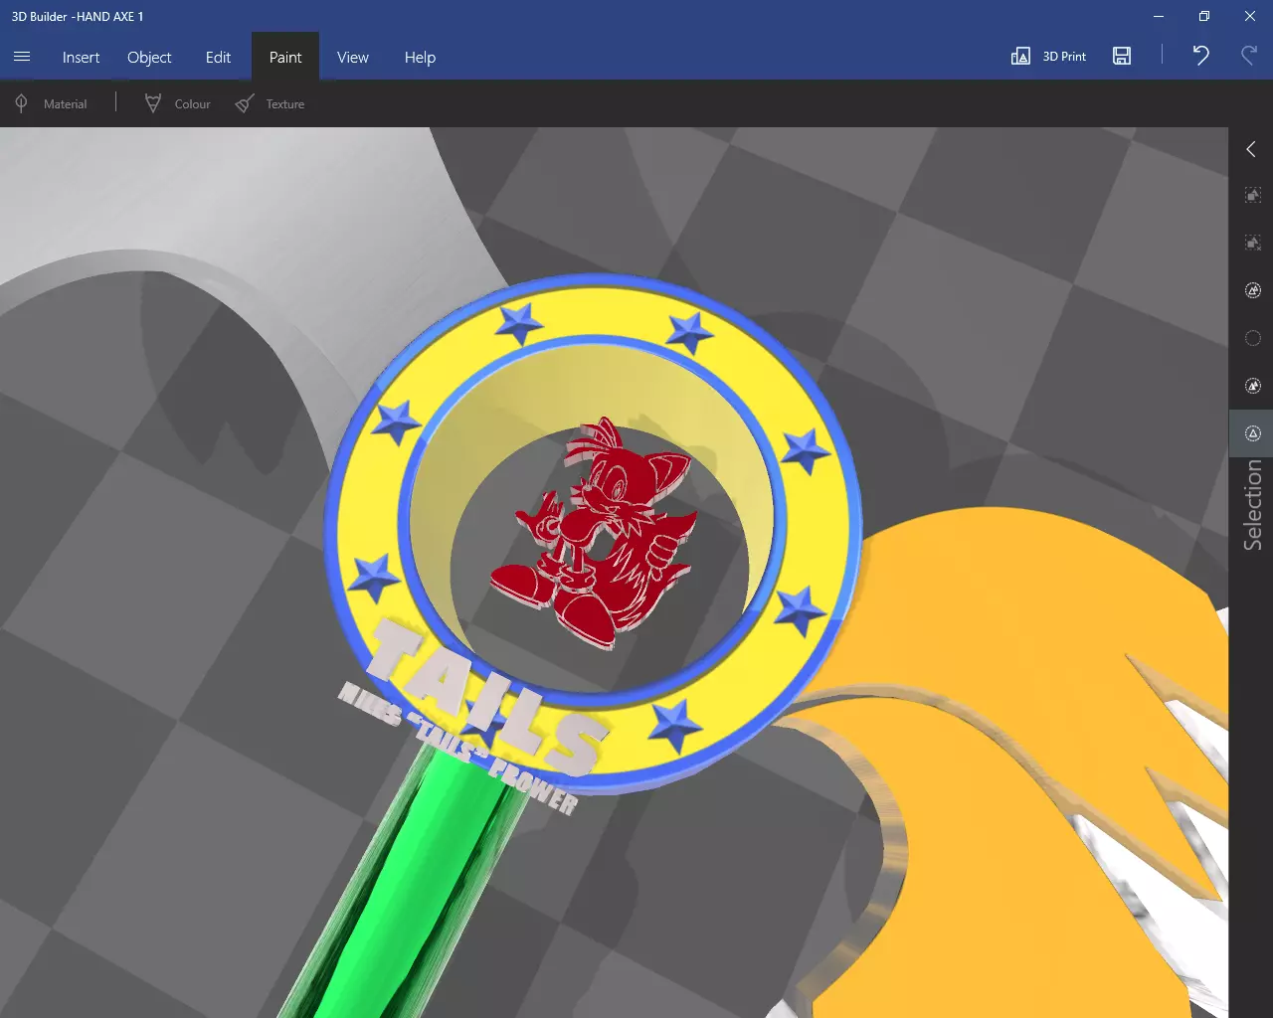Minimize the 3D Builder window
Screen dimensions: 1273x1018
click(x=1159, y=16)
